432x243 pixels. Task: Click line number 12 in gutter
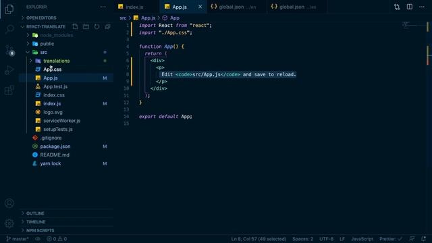pyautogui.click(x=126, y=103)
